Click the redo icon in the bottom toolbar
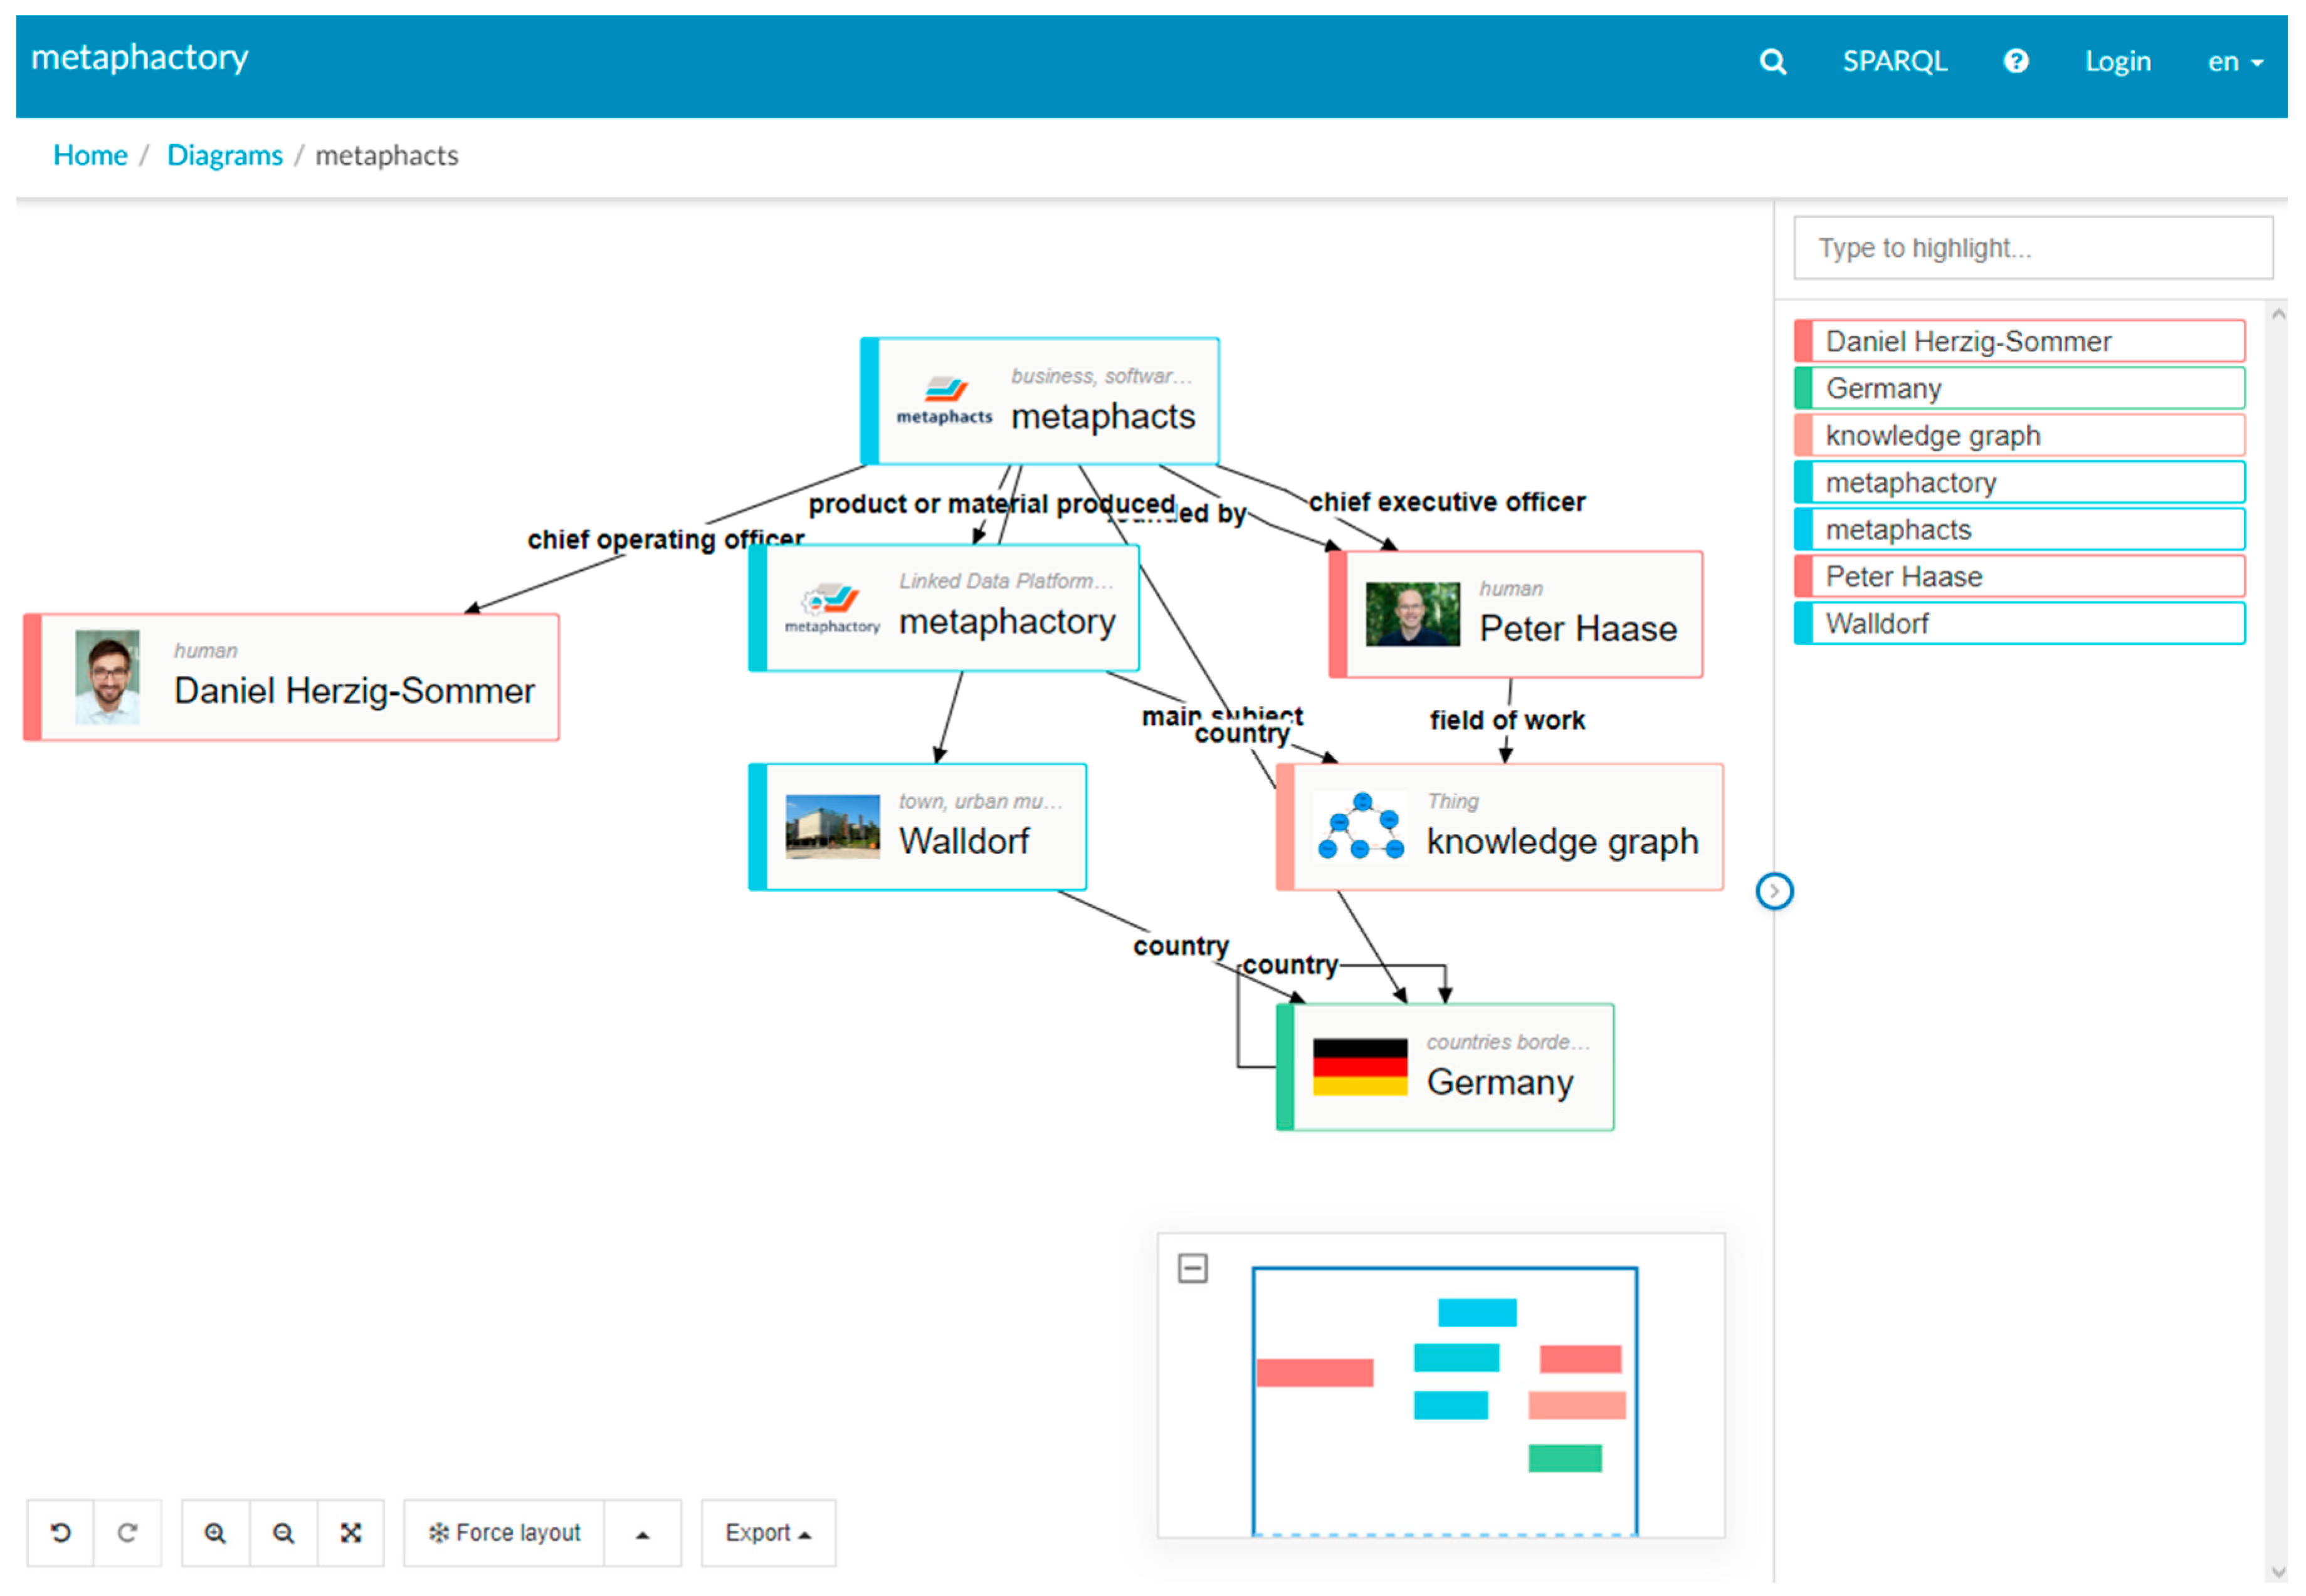Viewport: 2306px width, 1596px height. coord(127,1532)
